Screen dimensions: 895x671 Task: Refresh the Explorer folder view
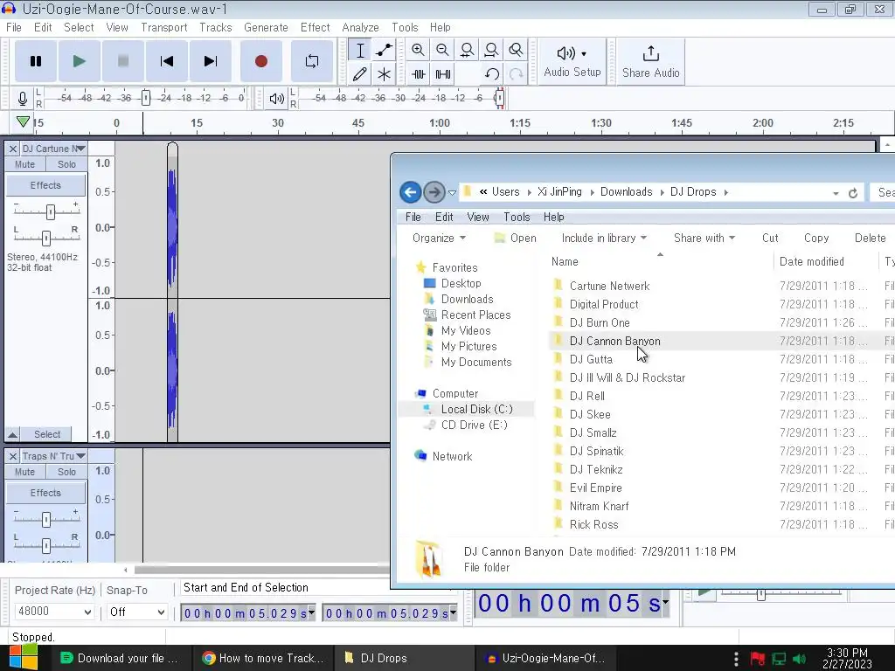853,193
